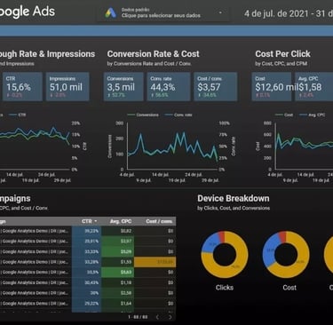Click 'by Conversions Rate and Cost / Conv.' subtitle
Screen dimensions: 333x325
[x=149, y=64]
